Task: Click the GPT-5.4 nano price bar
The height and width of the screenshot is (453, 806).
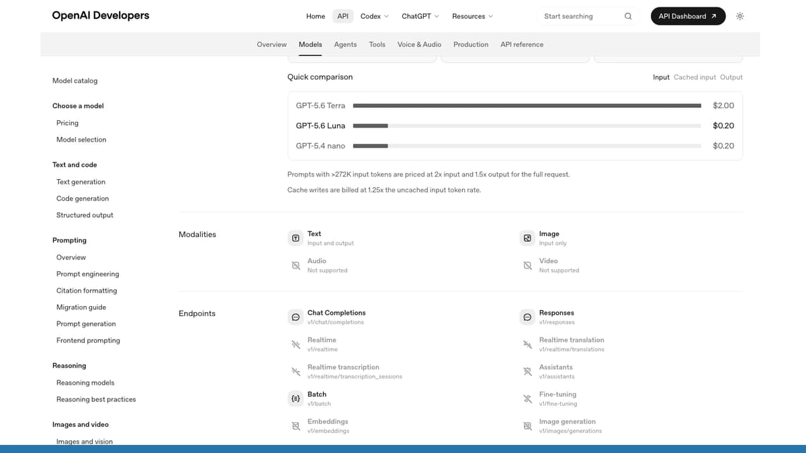Action: [x=527, y=146]
